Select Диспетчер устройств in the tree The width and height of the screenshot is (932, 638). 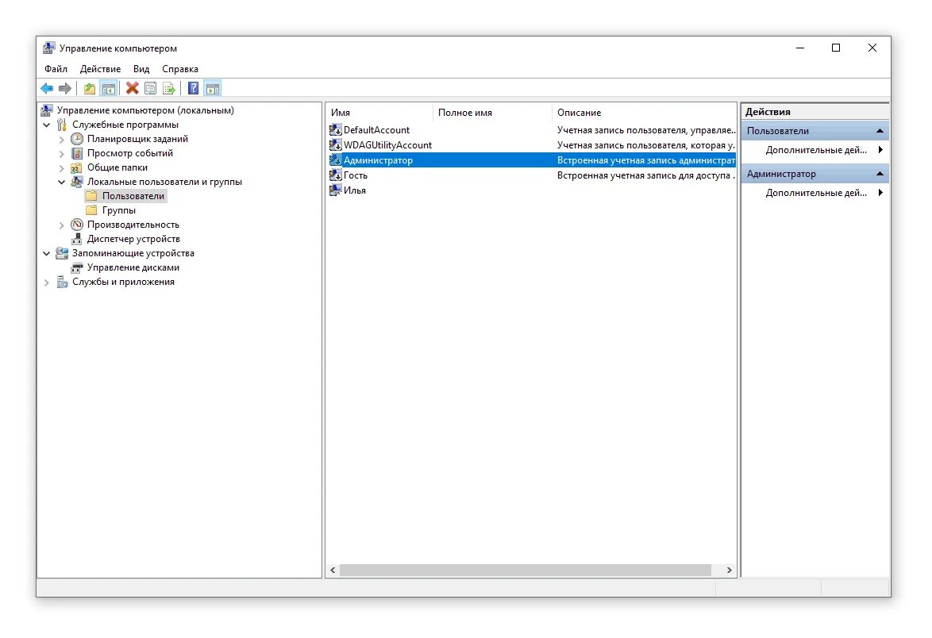click(133, 239)
